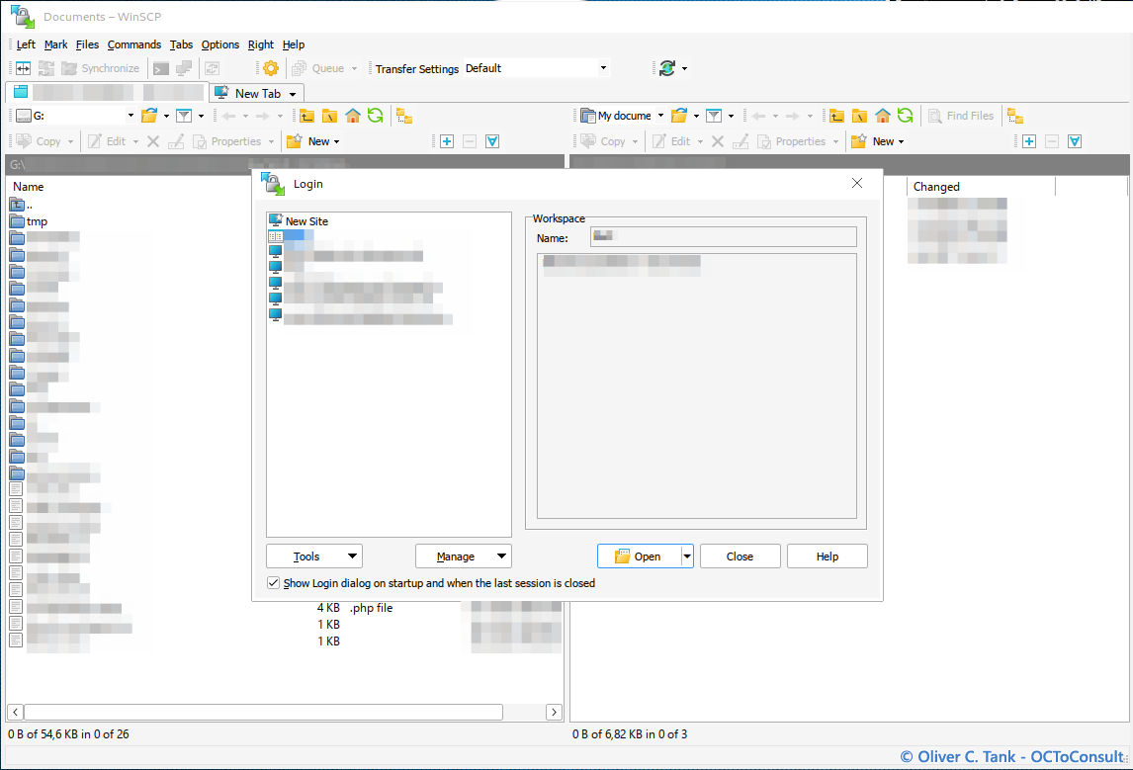
Task: Open the Left menu
Action: pos(26,44)
